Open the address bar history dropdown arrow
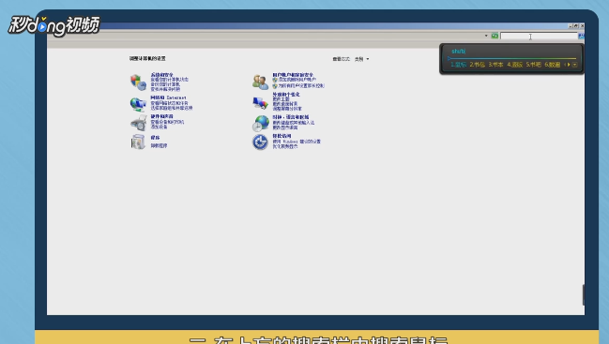609x344 pixels. [x=486, y=36]
